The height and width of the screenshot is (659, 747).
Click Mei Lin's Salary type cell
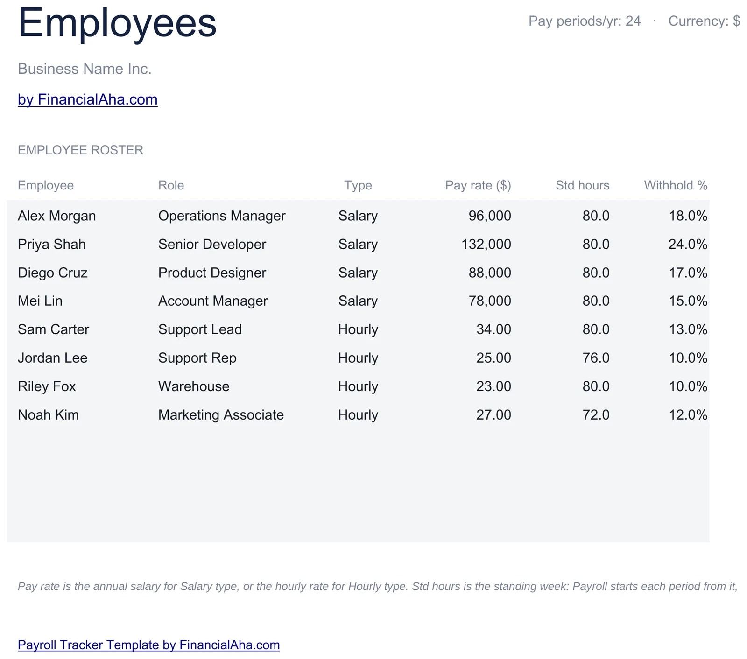pos(358,301)
